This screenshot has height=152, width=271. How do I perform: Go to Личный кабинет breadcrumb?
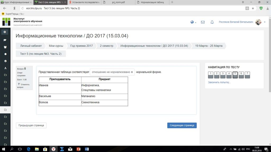coord(31,46)
